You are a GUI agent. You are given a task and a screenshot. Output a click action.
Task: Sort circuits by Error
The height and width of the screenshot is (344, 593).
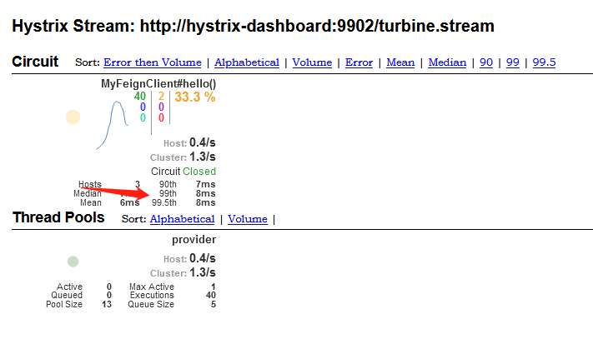(x=359, y=62)
